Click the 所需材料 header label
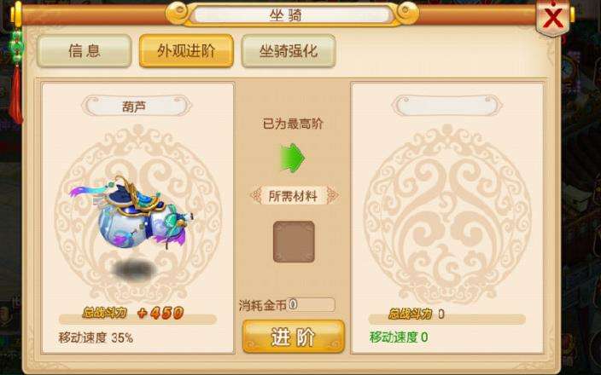 [x=294, y=196]
